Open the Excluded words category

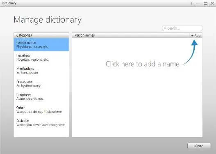pos(41,123)
